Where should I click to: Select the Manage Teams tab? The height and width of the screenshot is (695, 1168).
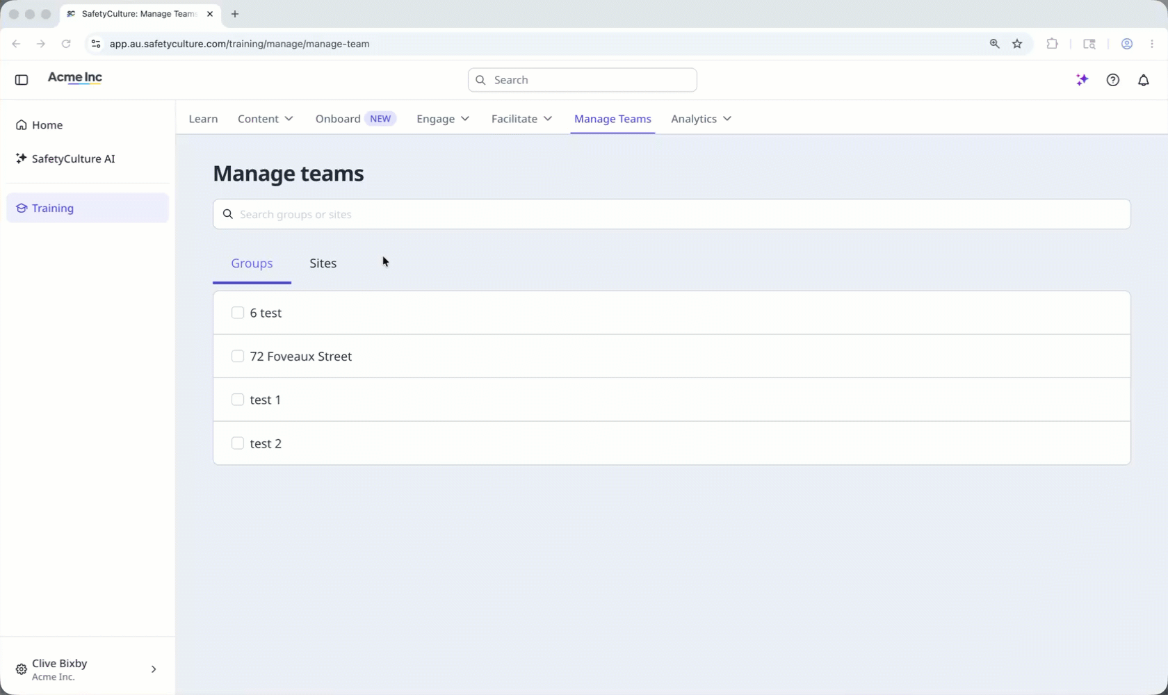click(613, 119)
